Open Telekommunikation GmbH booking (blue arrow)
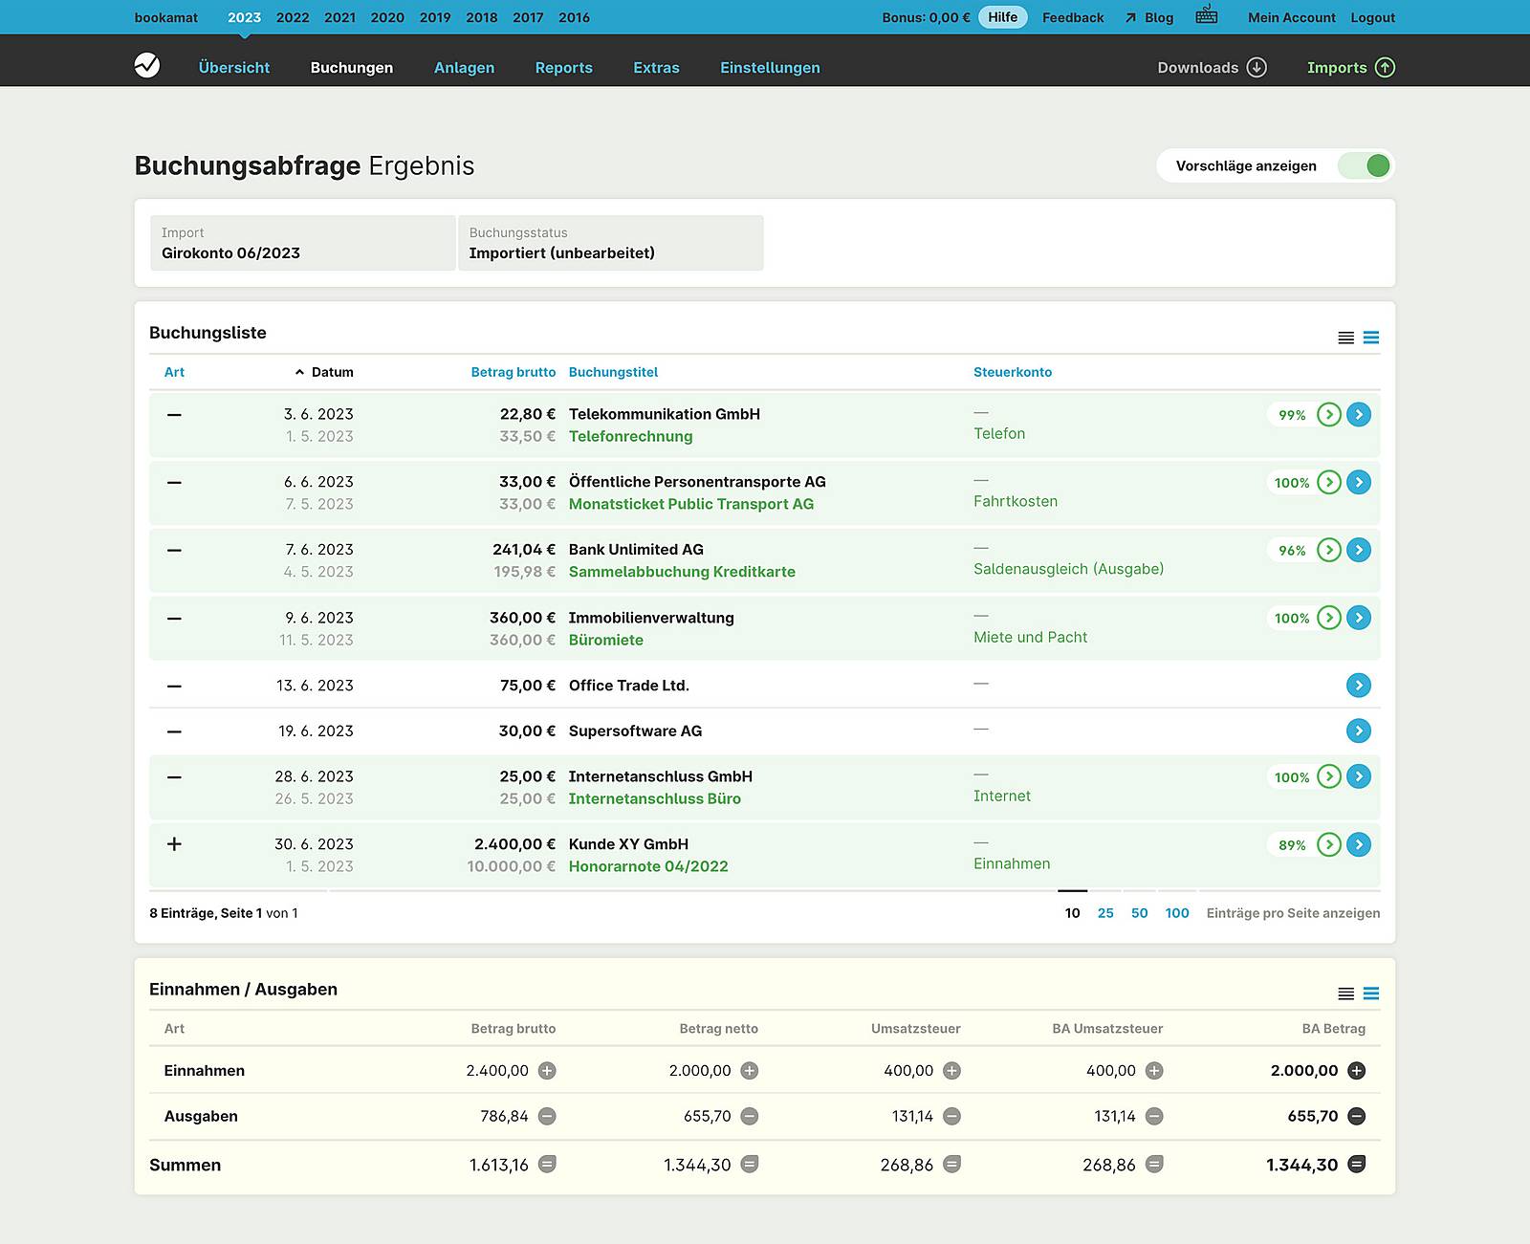This screenshot has width=1530, height=1244. coord(1359,414)
